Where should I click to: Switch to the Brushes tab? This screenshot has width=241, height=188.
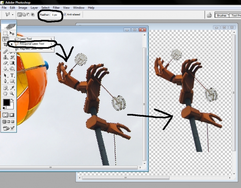point(221,15)
